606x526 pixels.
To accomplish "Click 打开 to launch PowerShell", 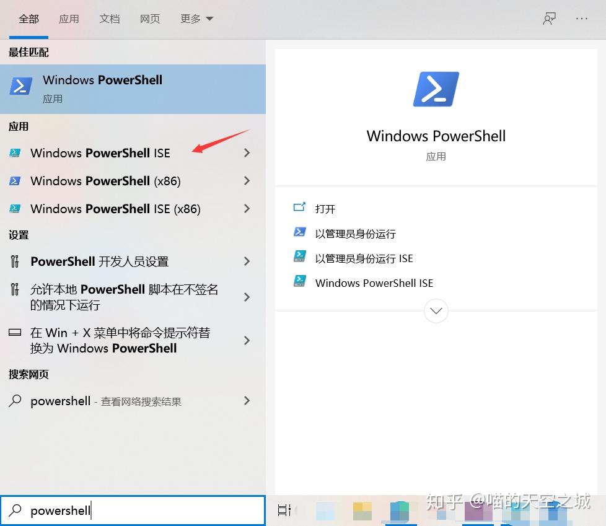I will (x=325, y=209).
